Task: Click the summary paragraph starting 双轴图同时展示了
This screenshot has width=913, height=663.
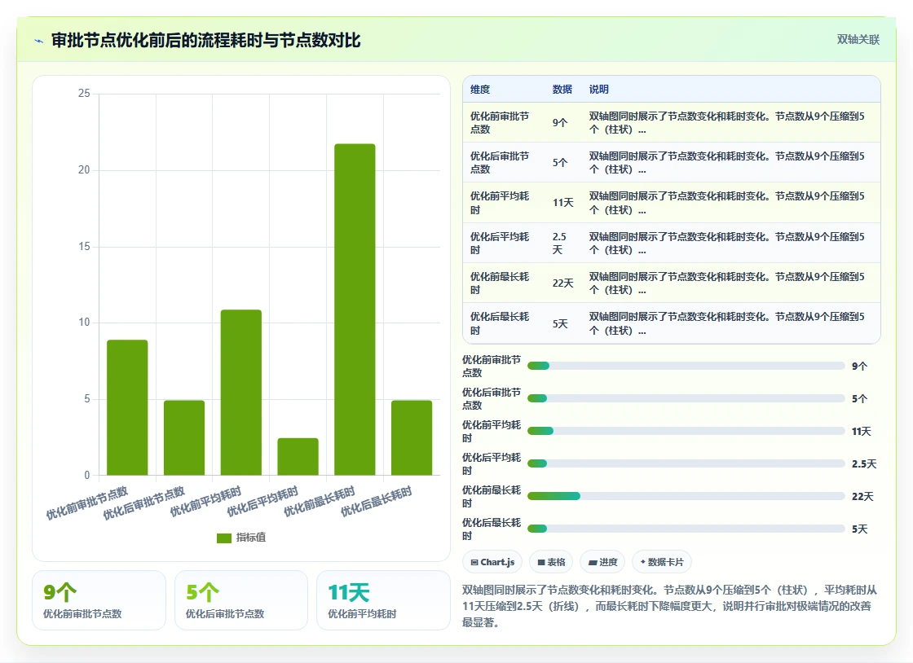Action: pyautogui.click(x=669, y=606)
